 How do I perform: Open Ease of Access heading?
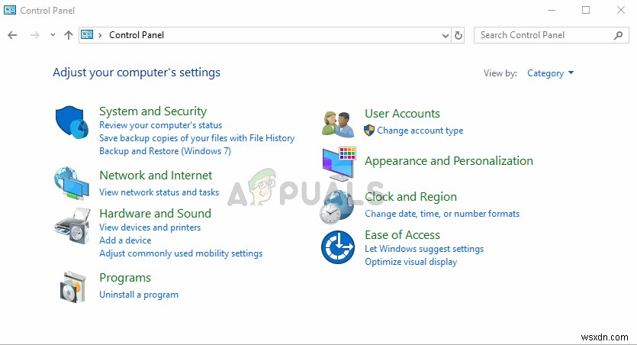coord(402,235)
